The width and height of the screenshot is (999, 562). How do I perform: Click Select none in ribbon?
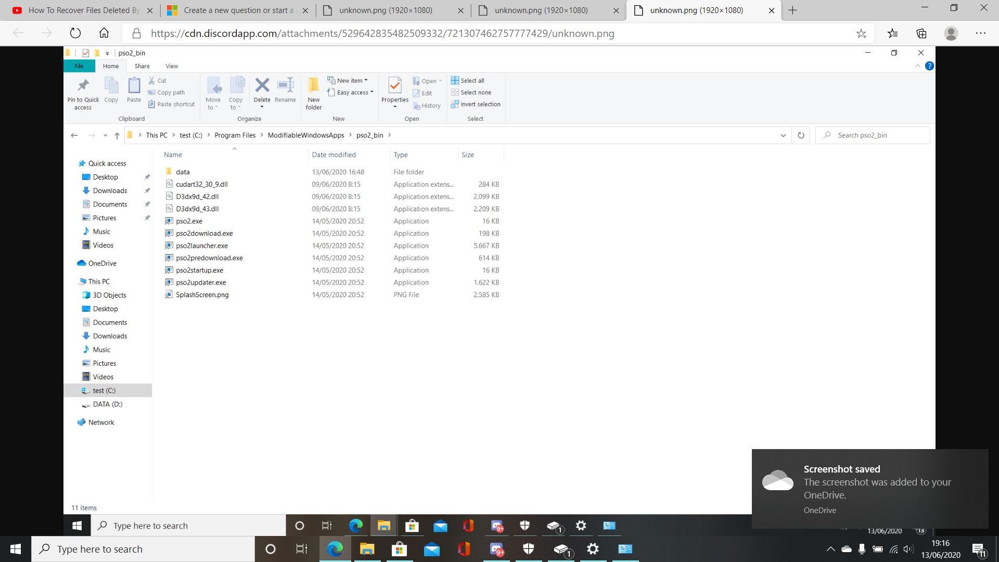click(471, 93)
